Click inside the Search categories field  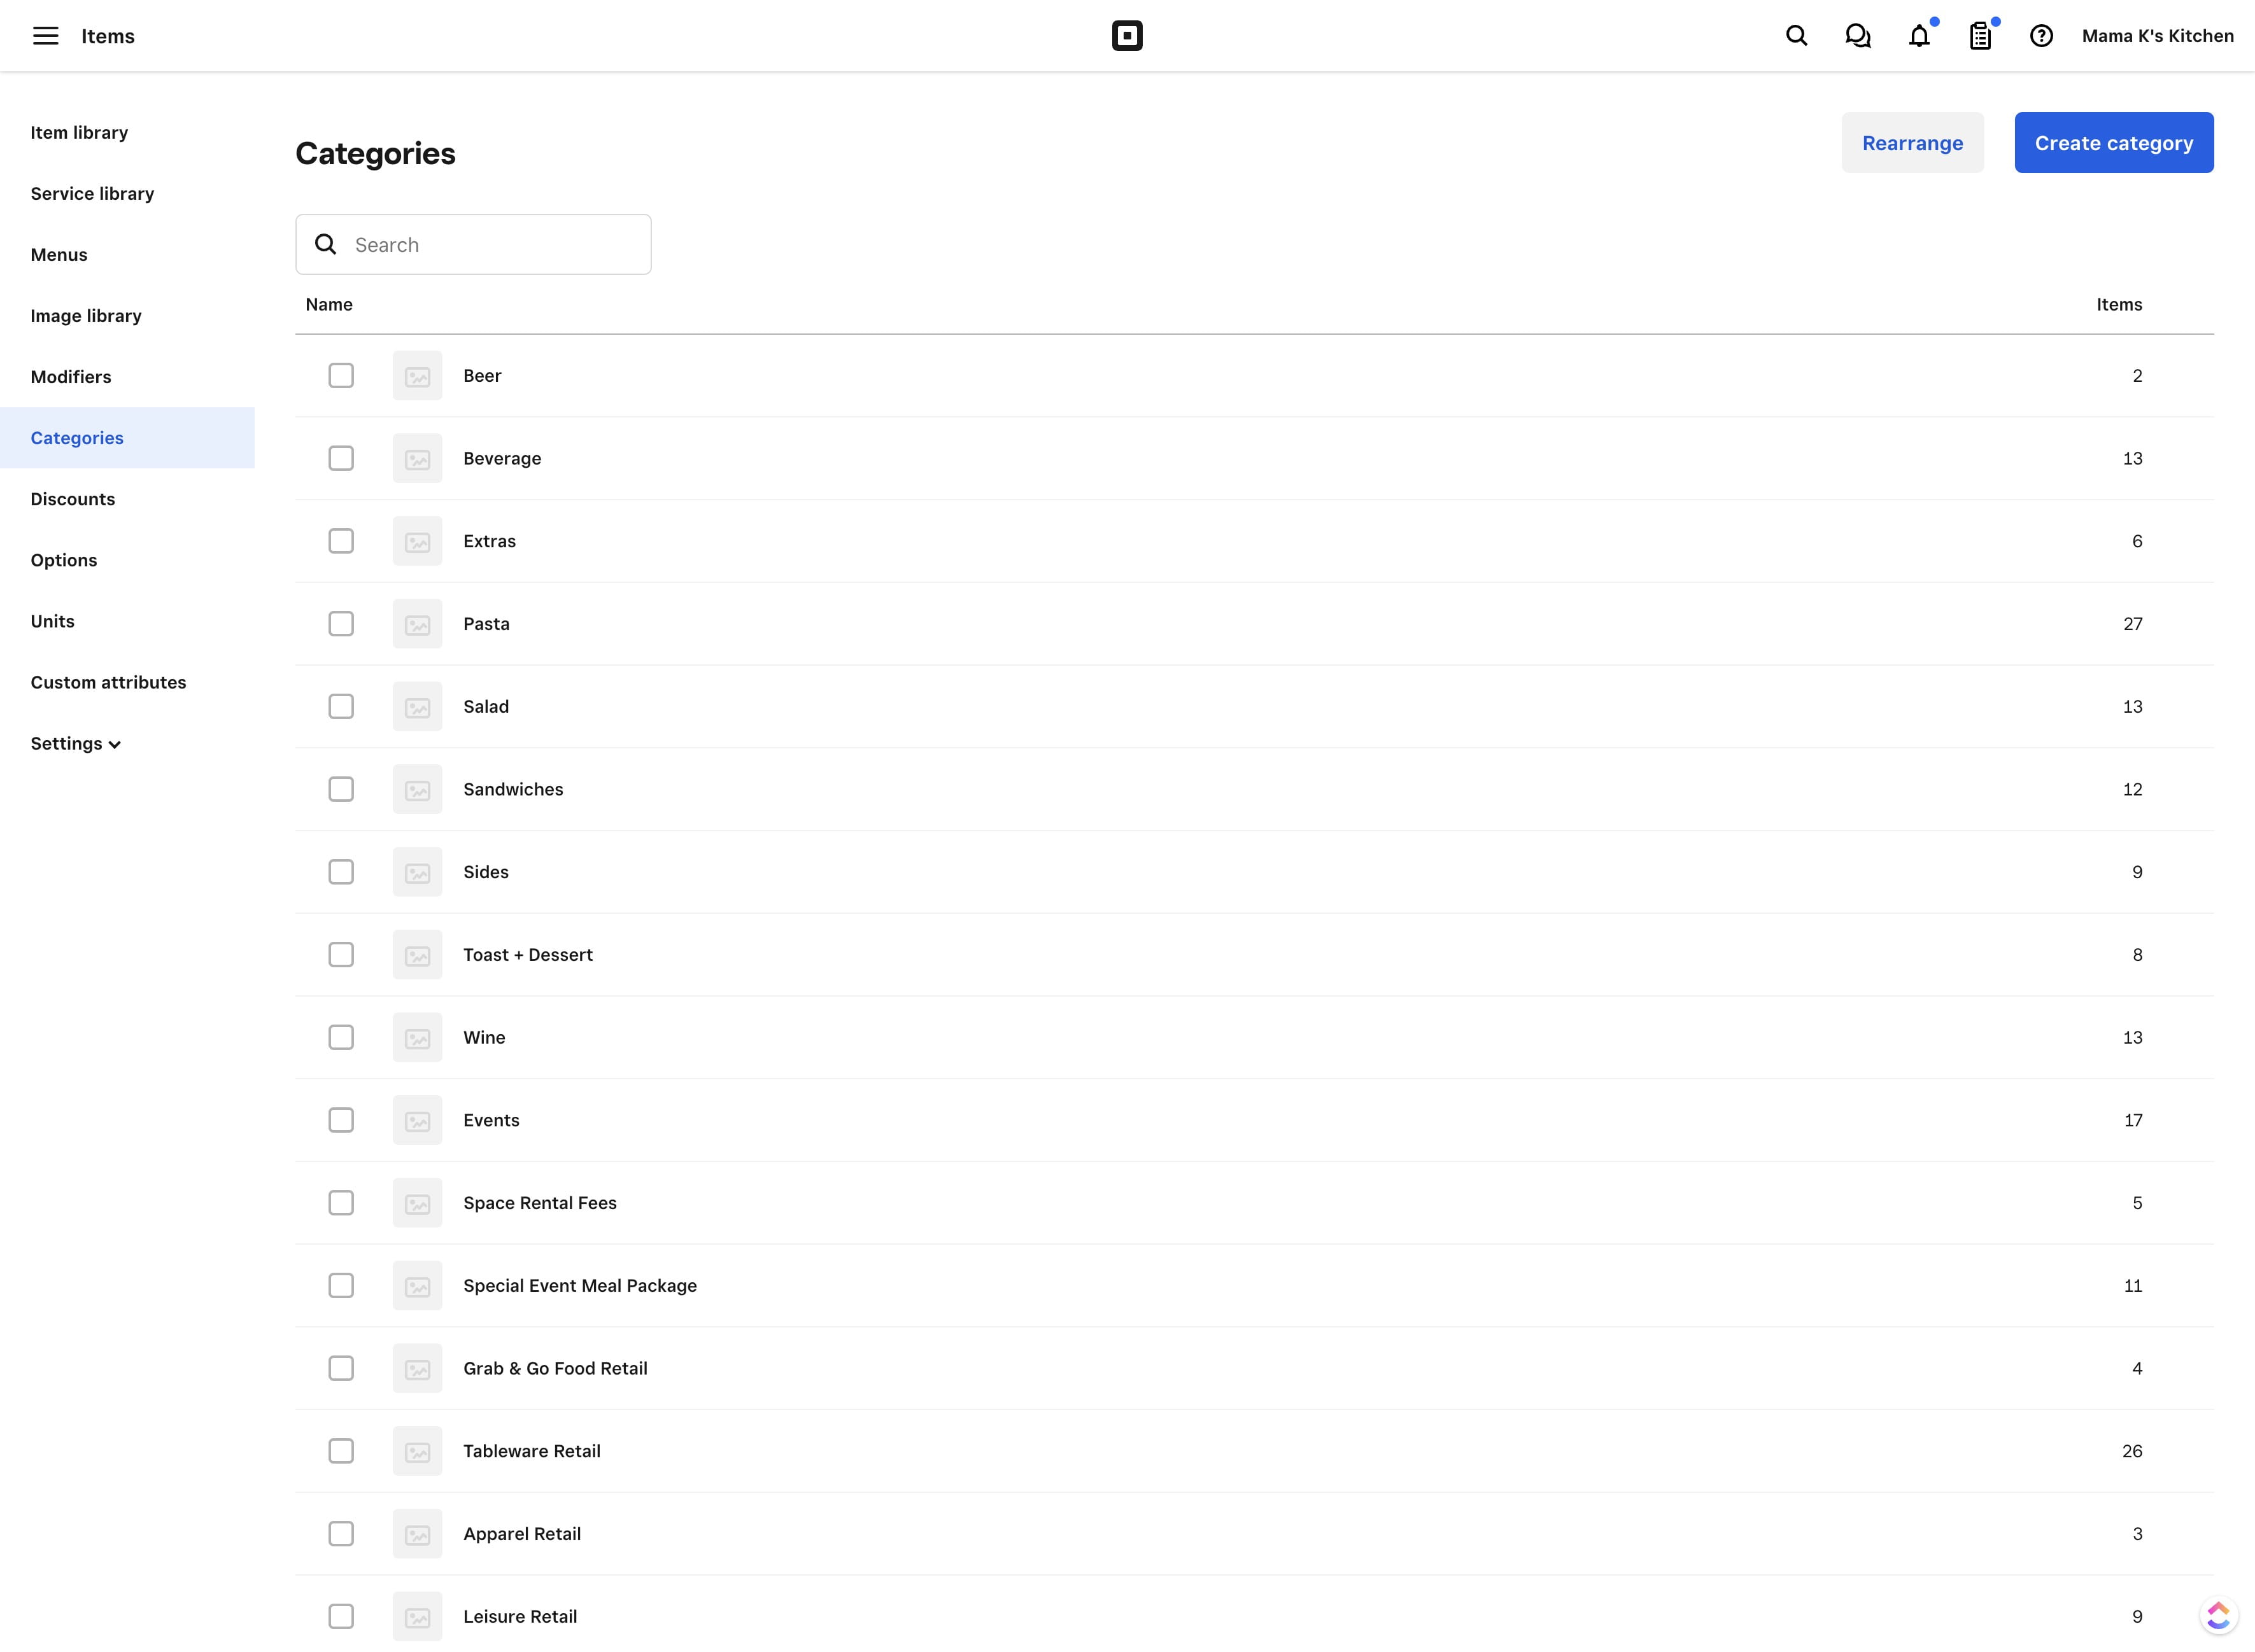(473, 244)
